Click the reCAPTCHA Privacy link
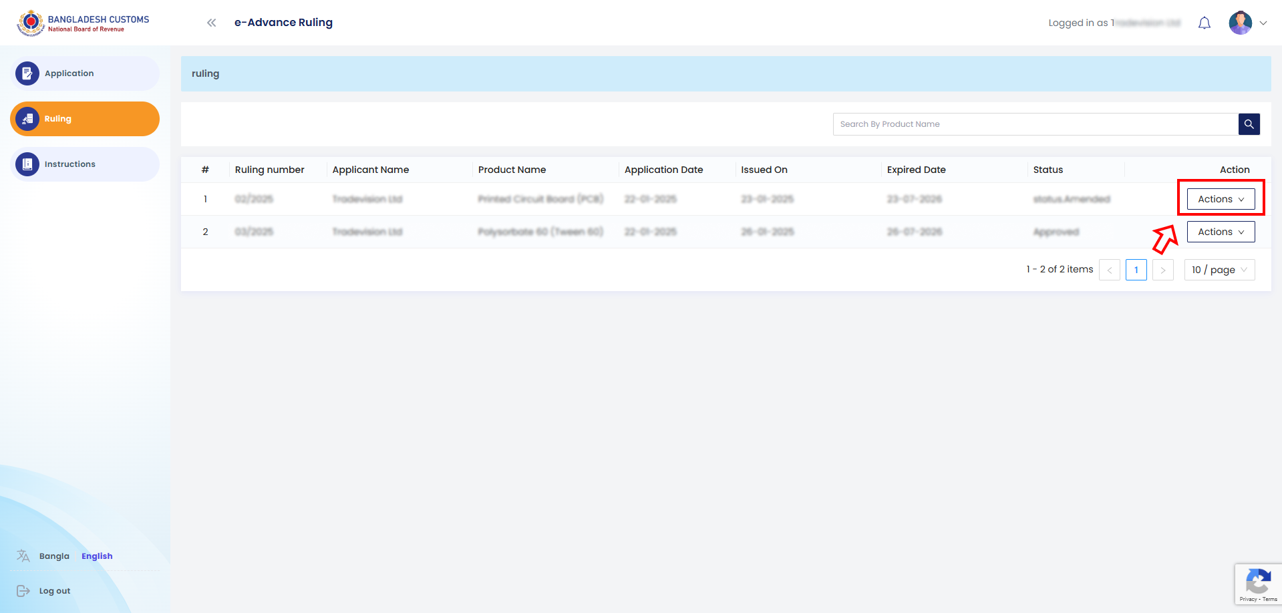Viewport: 1282px width, 613px height. pos(1248,600)
